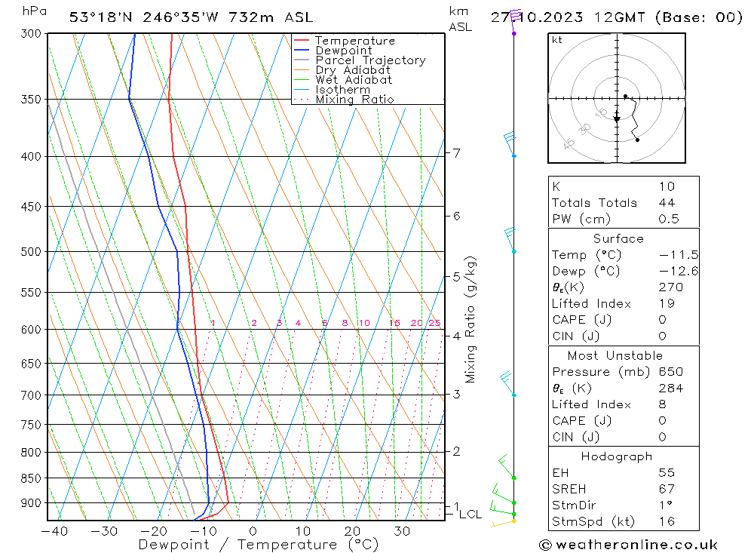Click the mixing ratio label 25 g/kg

[x=435, y=324]
